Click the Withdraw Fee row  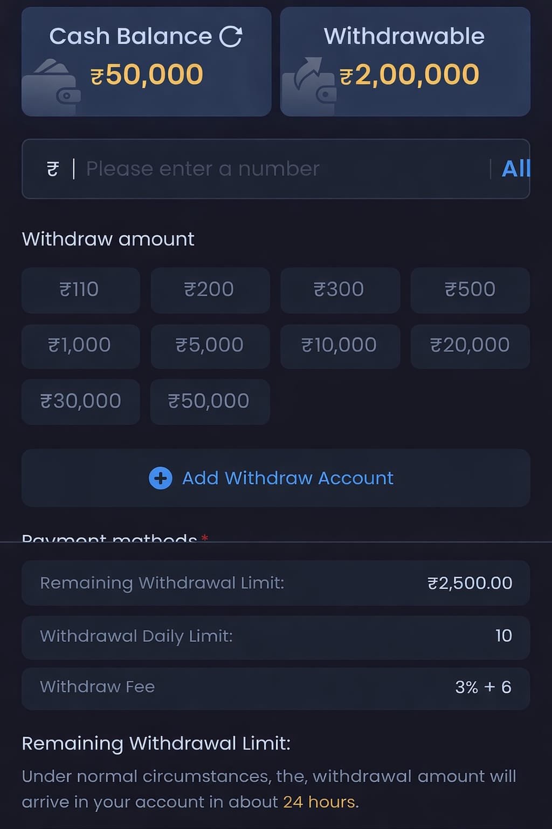(276, 687)
